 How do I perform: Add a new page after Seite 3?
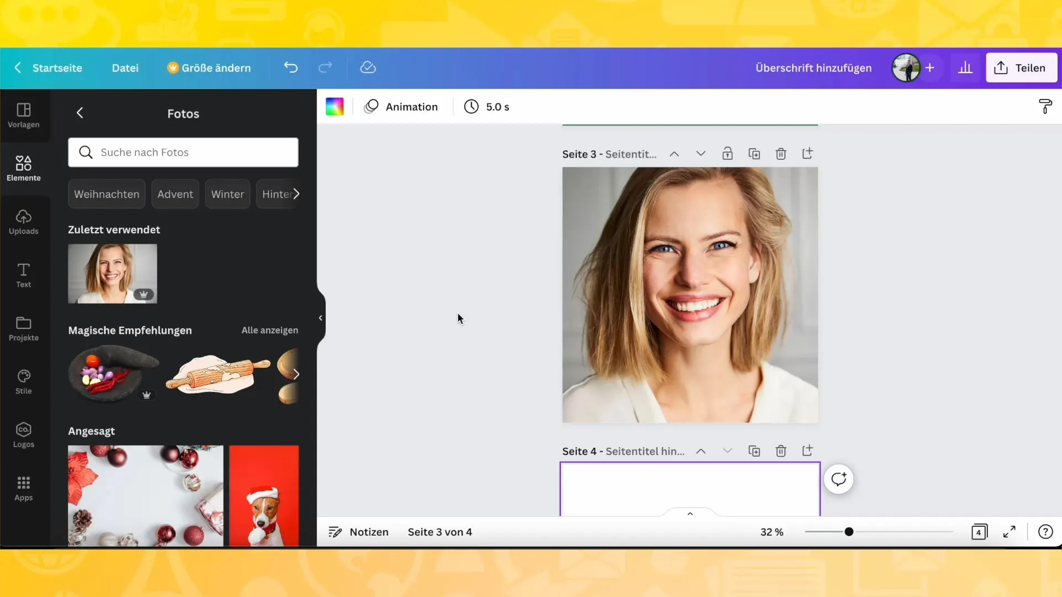click(x=807, y=154)
